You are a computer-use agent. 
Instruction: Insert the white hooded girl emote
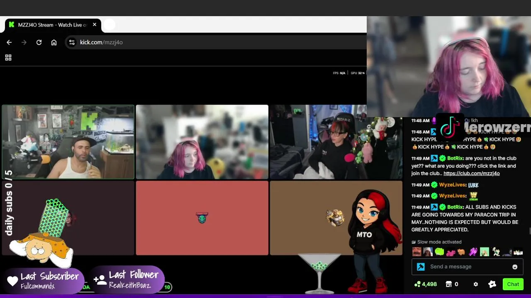(428, 252)
